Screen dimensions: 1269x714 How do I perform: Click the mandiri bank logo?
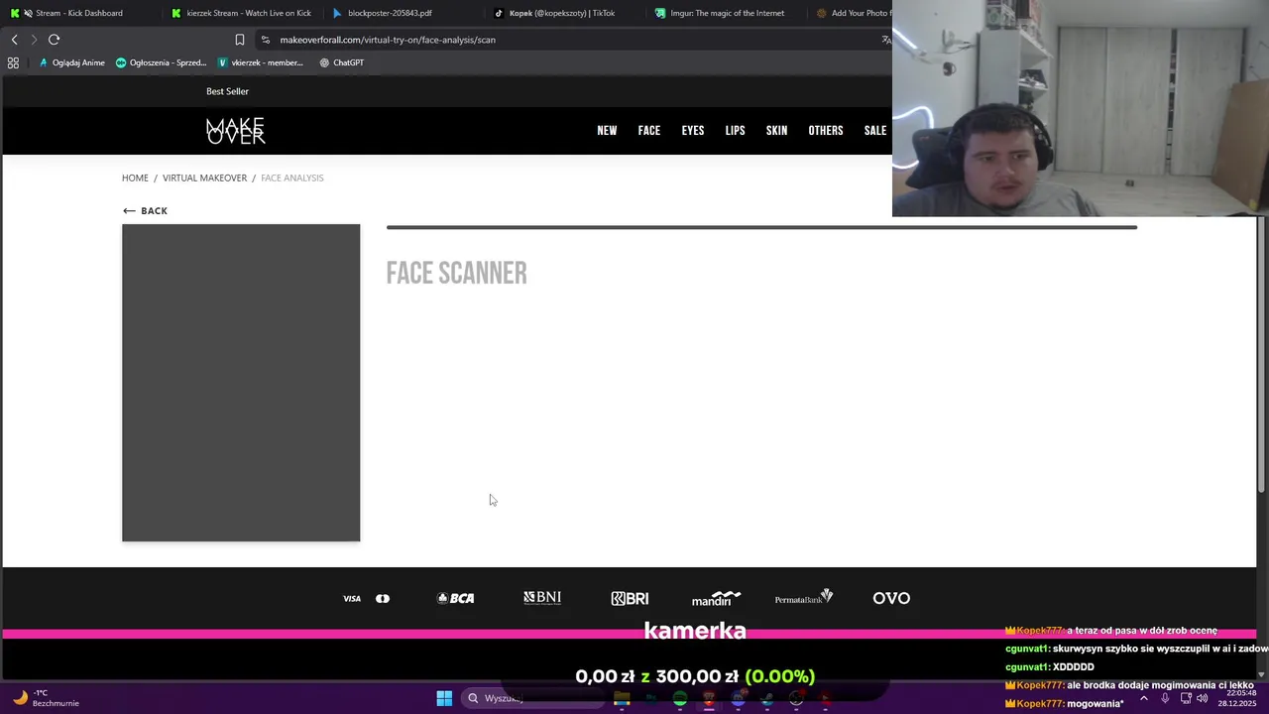tap(716, 598)
